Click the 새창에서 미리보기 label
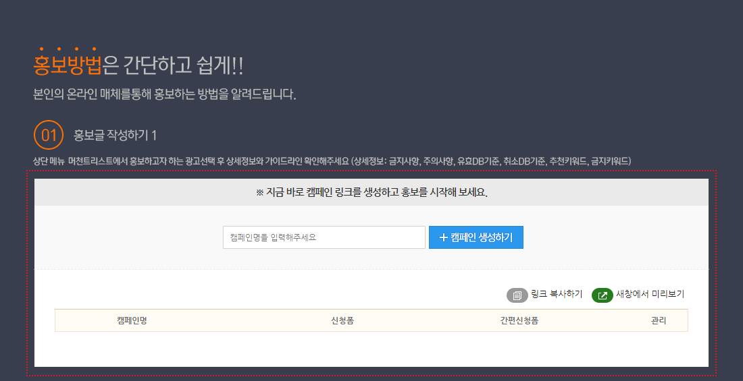The image size is (743, 381). click(650, 294)
